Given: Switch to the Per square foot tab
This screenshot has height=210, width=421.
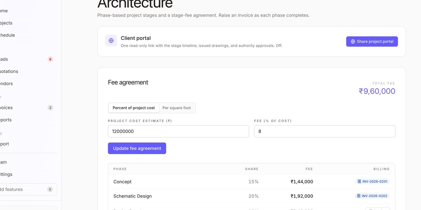Looking at the screenshot, I should click(177, 108).
